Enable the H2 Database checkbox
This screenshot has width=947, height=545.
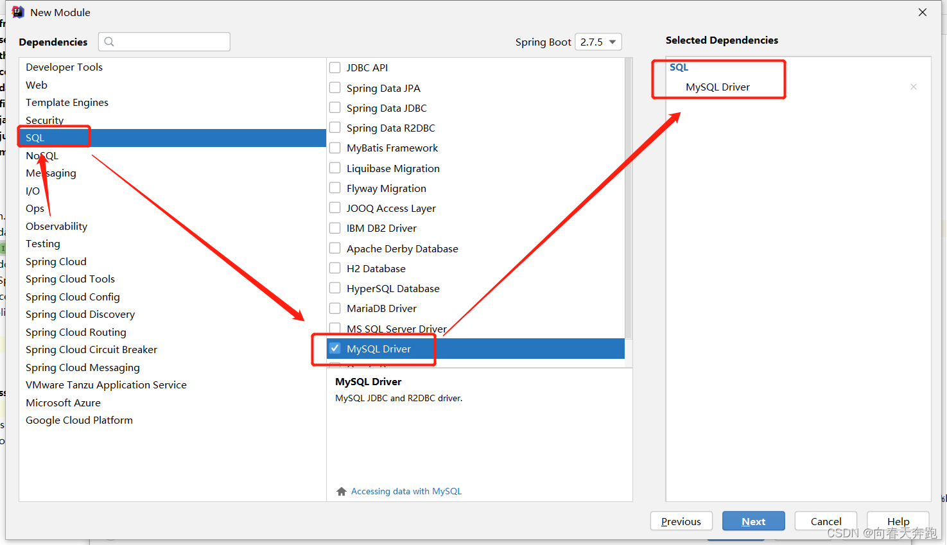click(335, 268)
